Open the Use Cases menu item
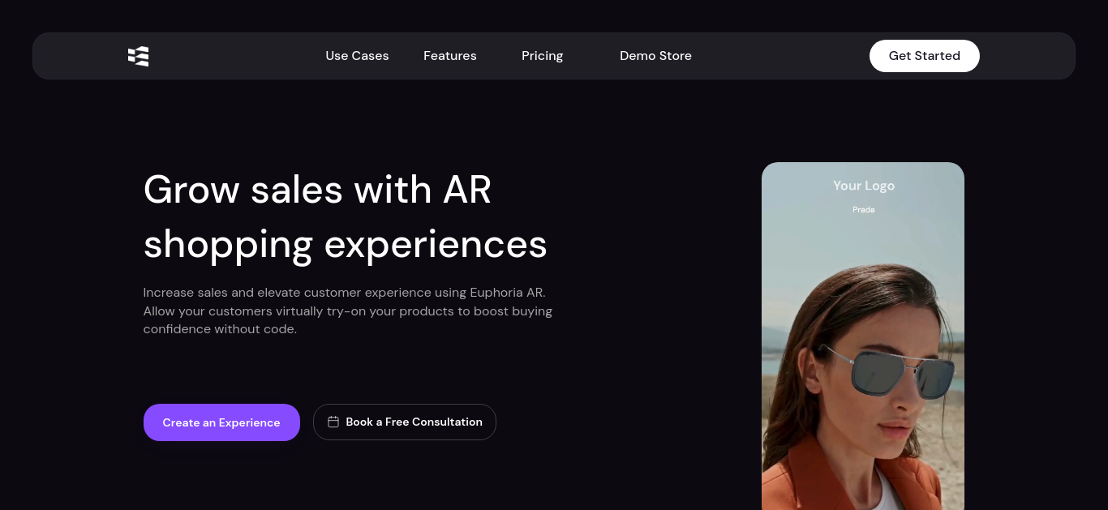1108x510 pixels. click(x=357, y=56)
